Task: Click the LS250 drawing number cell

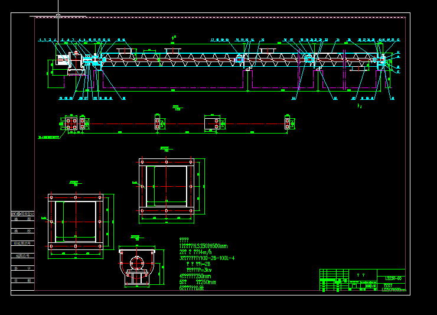Action: click(394, 278)
